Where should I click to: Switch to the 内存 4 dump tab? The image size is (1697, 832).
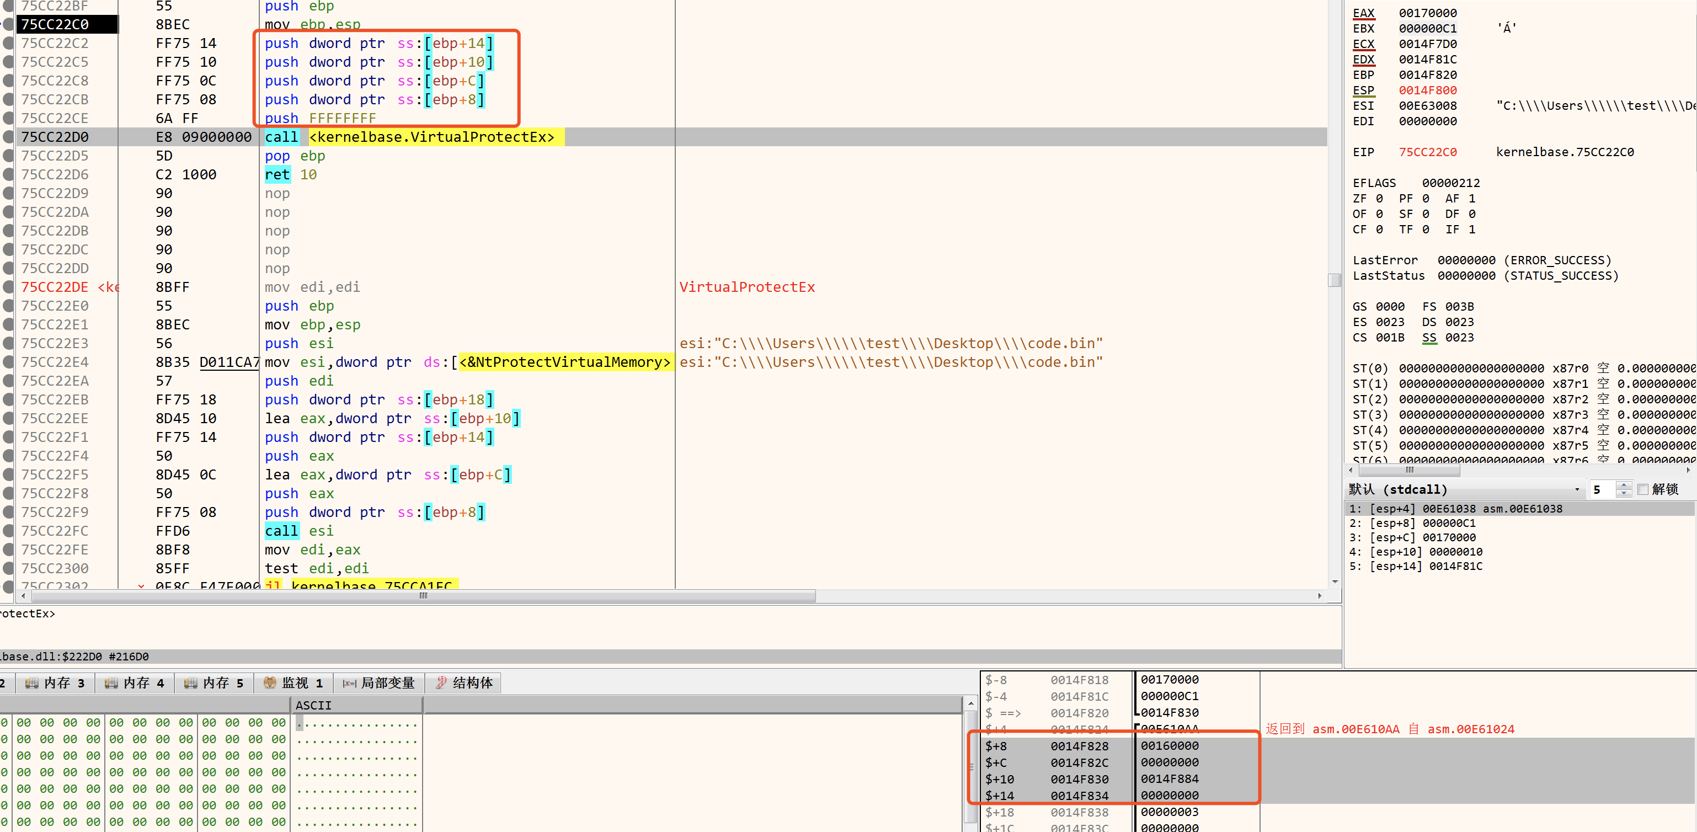[135, 683]
